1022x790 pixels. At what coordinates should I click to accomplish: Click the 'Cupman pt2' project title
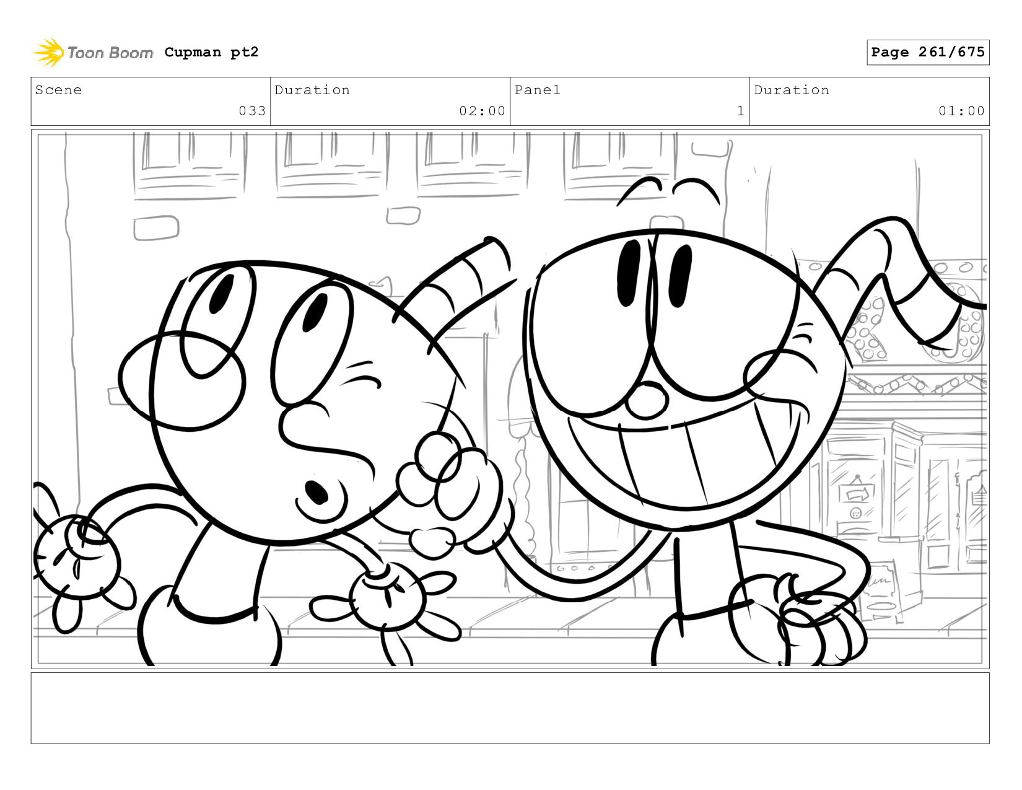tap(211, 52)
